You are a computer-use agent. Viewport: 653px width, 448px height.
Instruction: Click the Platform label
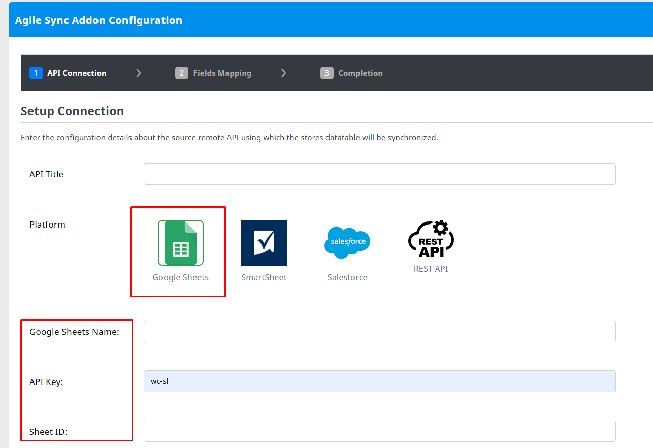(x=47, y=225)
